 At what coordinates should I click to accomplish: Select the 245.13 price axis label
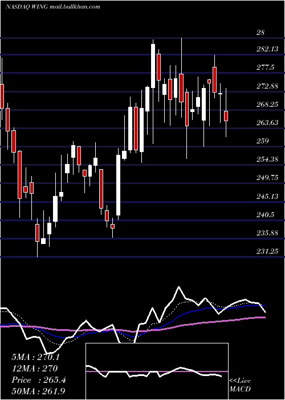267,197
